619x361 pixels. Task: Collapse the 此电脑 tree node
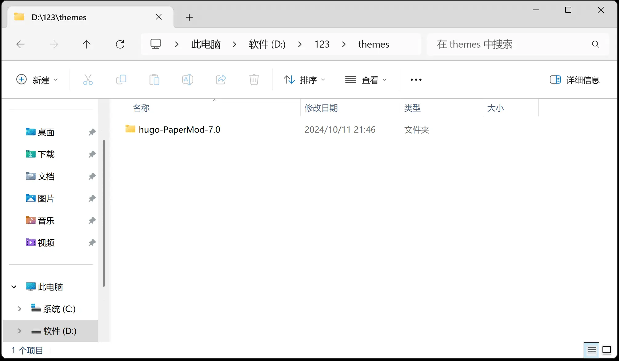coord(14,287)
